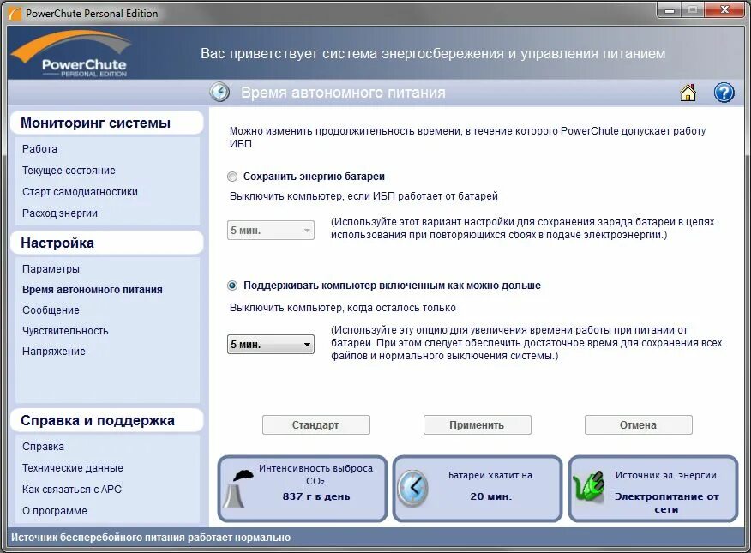Click the 'Интенсивность выброса CO₂' status panel

[x=303, y=489]
